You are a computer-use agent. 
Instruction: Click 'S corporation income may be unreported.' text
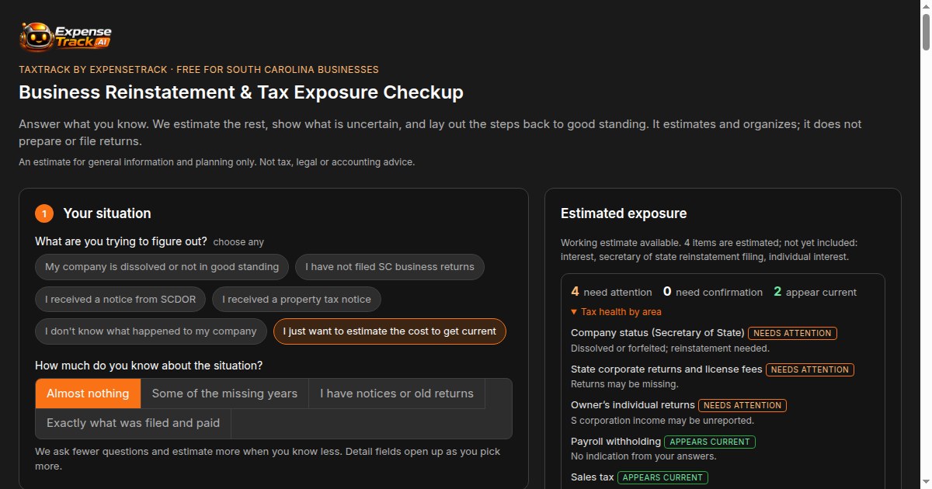(x=662, y=421)
